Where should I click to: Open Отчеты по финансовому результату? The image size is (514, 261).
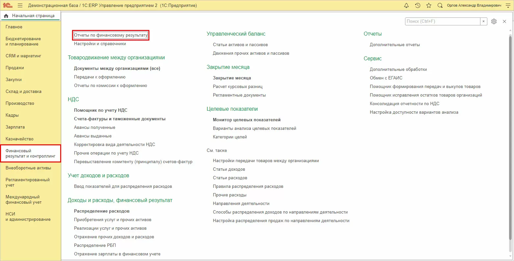click(111, 35)
